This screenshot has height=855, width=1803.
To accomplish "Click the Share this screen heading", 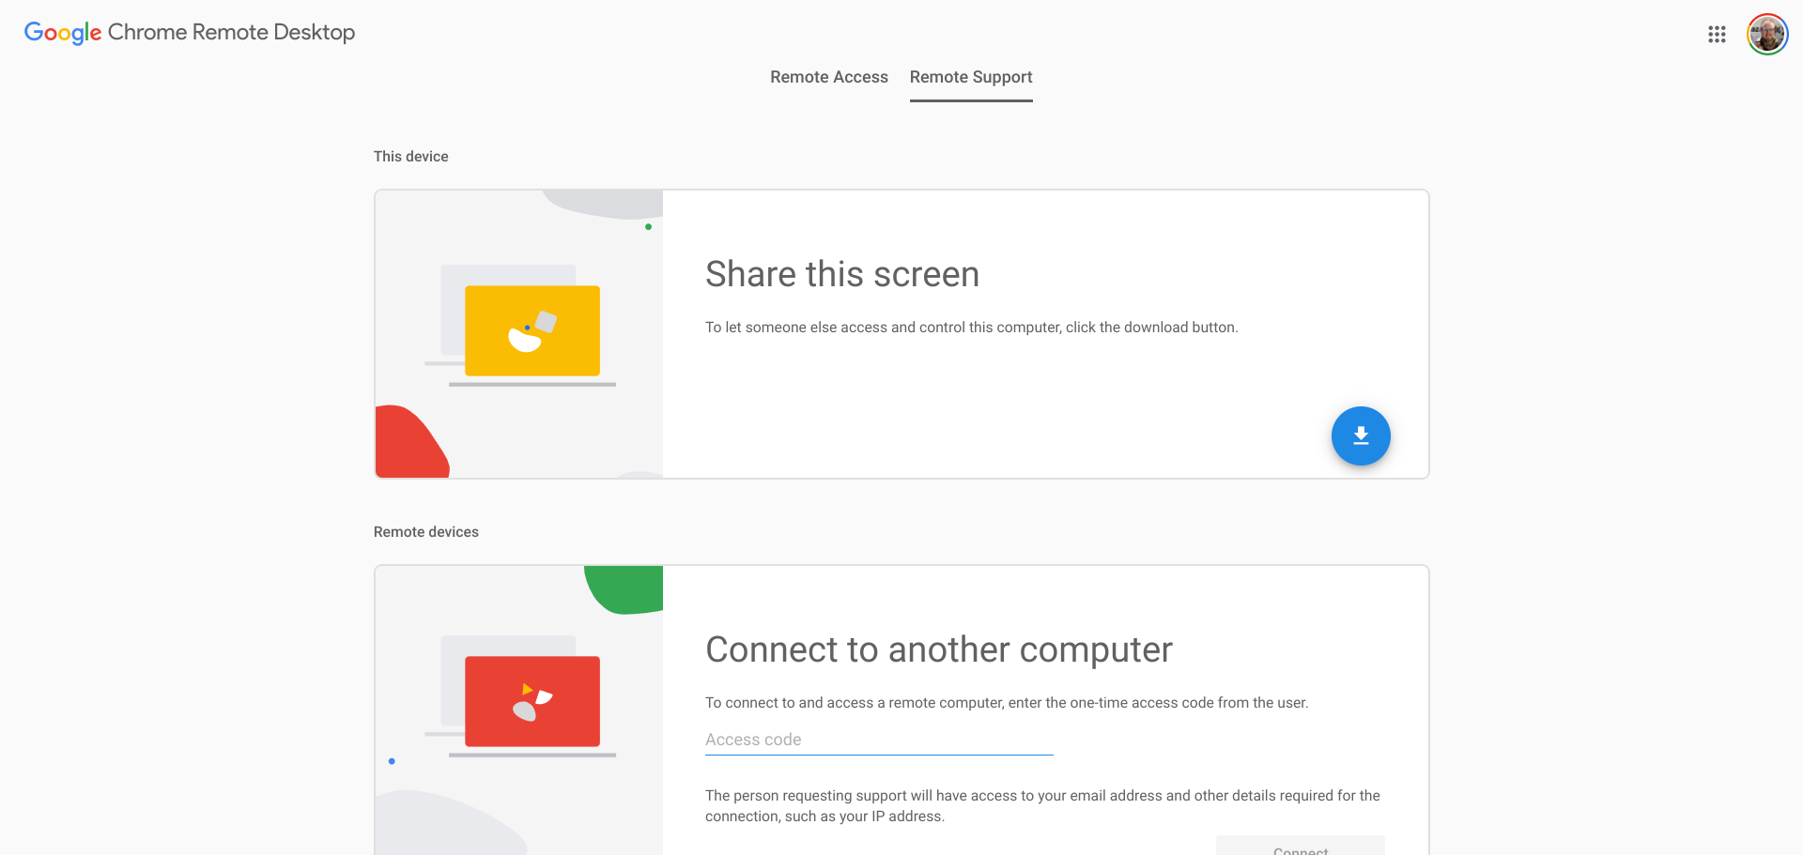I will point(841,274).
